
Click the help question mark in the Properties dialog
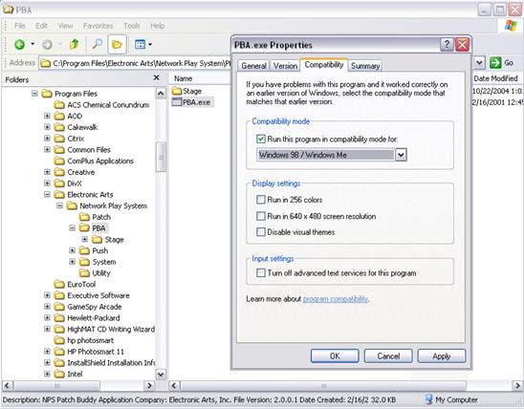tap(447, 44)
